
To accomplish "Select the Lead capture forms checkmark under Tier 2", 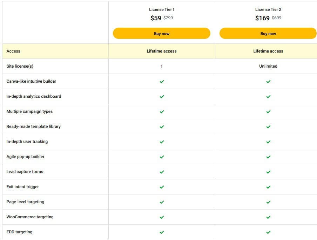I will [x=268, y=172].
